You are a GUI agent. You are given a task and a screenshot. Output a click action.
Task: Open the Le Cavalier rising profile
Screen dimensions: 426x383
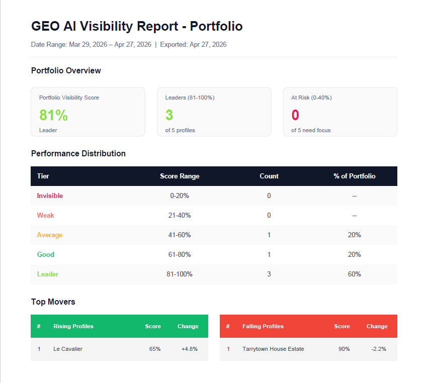[x=68, y=349]
